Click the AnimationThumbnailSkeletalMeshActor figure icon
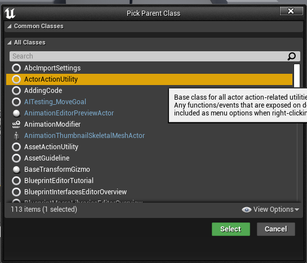The height and width of the screenshot is (263, 307). pos(16,136)
